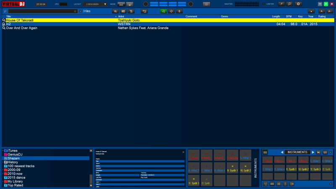Increase font size with the A+ button
Image resolution: width=336 pixels, height=189 pixels.
tap(330, 11)
